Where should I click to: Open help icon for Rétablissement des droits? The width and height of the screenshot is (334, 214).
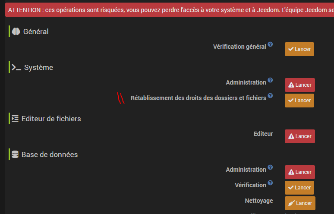coord(270,96)
